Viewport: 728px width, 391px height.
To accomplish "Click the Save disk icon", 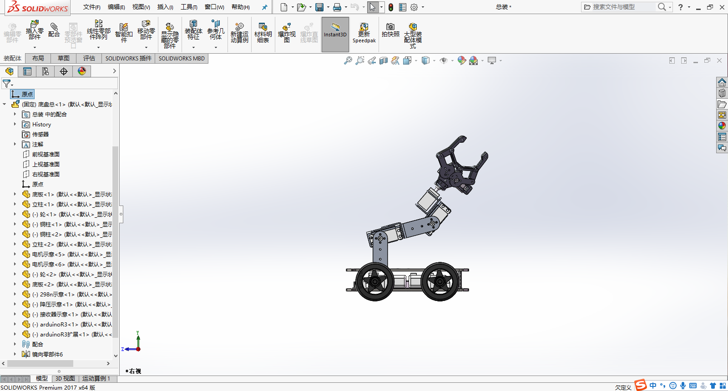I will [319, 7].
